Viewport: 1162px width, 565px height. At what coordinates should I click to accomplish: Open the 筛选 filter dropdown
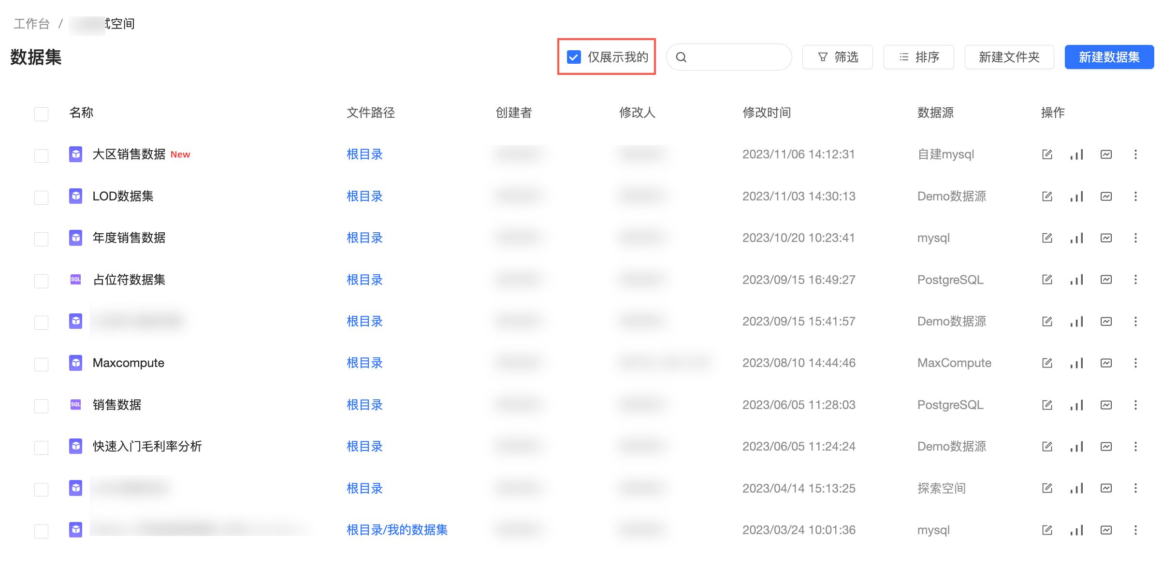pyautogui.click(x=837, y=57)
